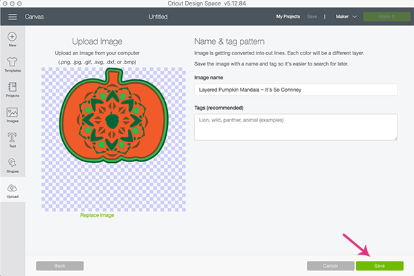Viewport: 414px width, 276px height.
Task: Click into the Image name field
Action: coord(296,90)
